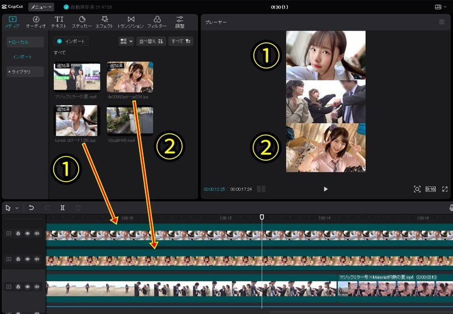Screen dimensions: 453x314
Task: Select the マジックミラー号 mp4 clip on timeline
Action: click(395, 289)
